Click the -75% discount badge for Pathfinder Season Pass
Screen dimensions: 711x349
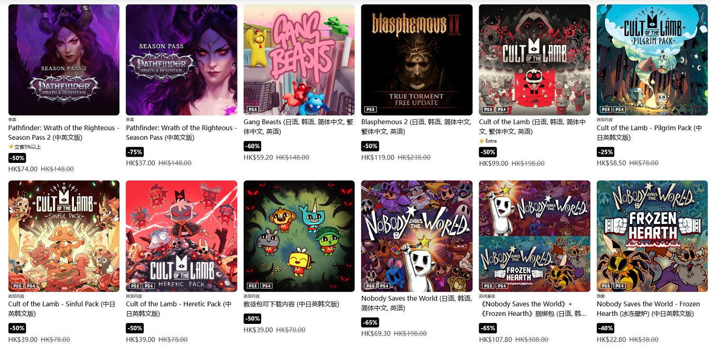135,152
